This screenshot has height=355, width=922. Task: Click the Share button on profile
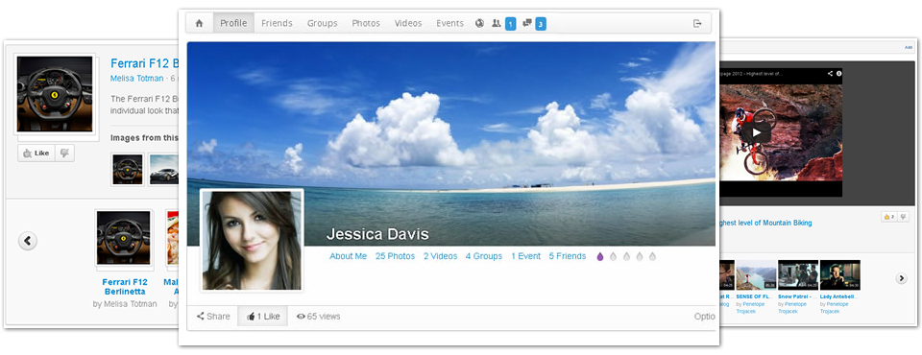pos(213,317)
